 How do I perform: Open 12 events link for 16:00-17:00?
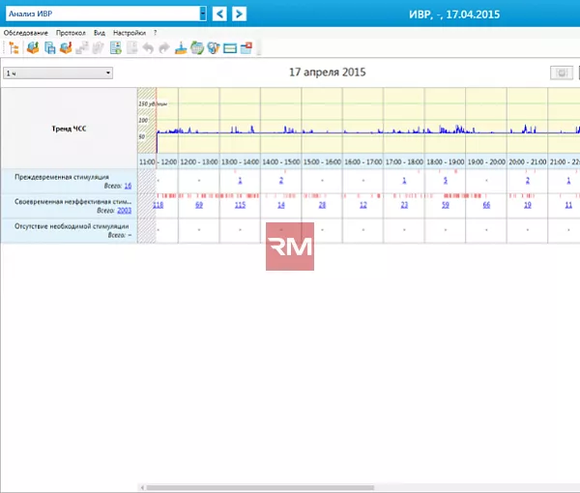(x=363, y=205)
